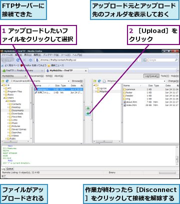Click the remote pane refresh icon

[99, 81]
